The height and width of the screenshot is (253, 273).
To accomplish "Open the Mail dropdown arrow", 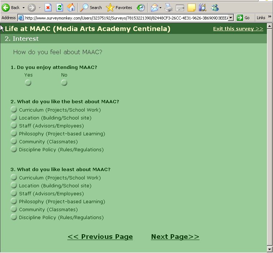I will pos(160,8).
